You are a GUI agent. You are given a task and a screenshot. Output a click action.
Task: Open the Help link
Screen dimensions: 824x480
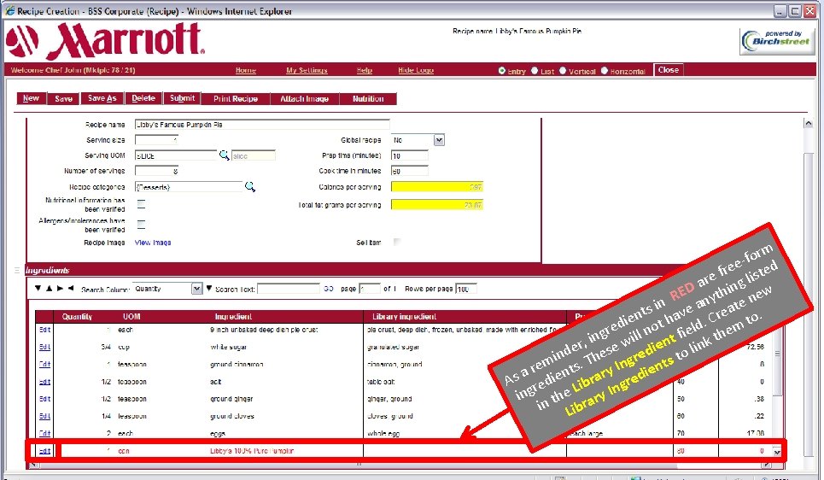364,70
